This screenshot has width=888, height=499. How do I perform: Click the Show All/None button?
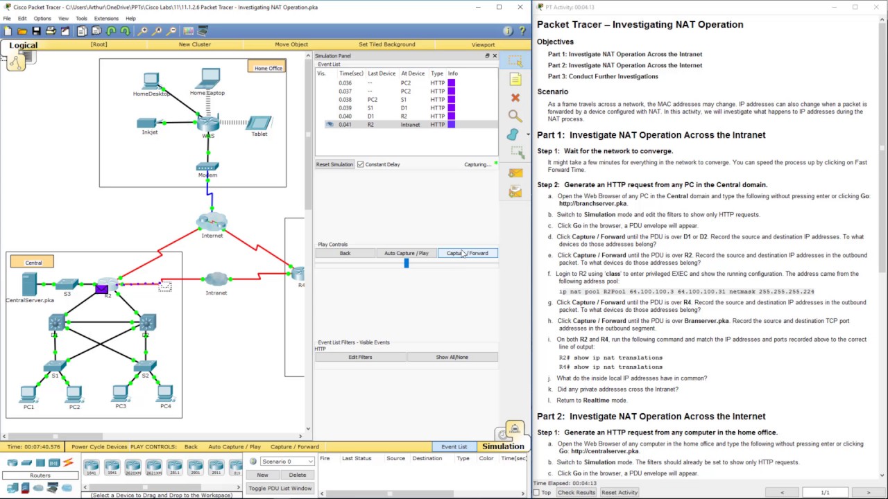pos(452,357)
